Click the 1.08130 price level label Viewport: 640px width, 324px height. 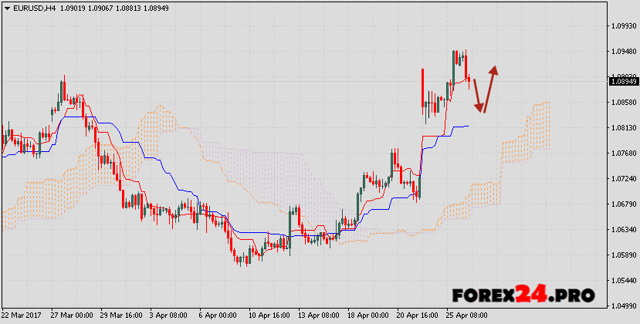pos(622,127)
